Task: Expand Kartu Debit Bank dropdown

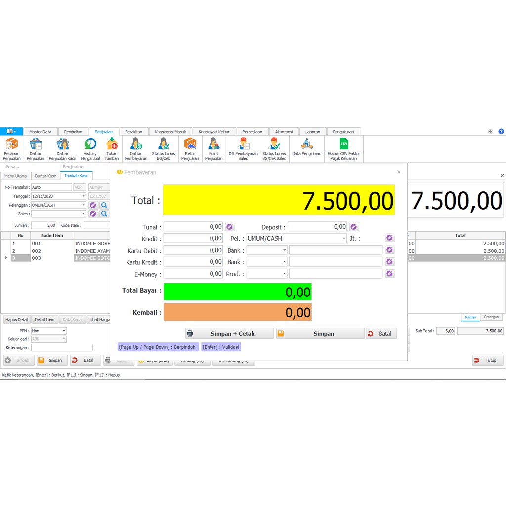Action: (x=284, y=250)
